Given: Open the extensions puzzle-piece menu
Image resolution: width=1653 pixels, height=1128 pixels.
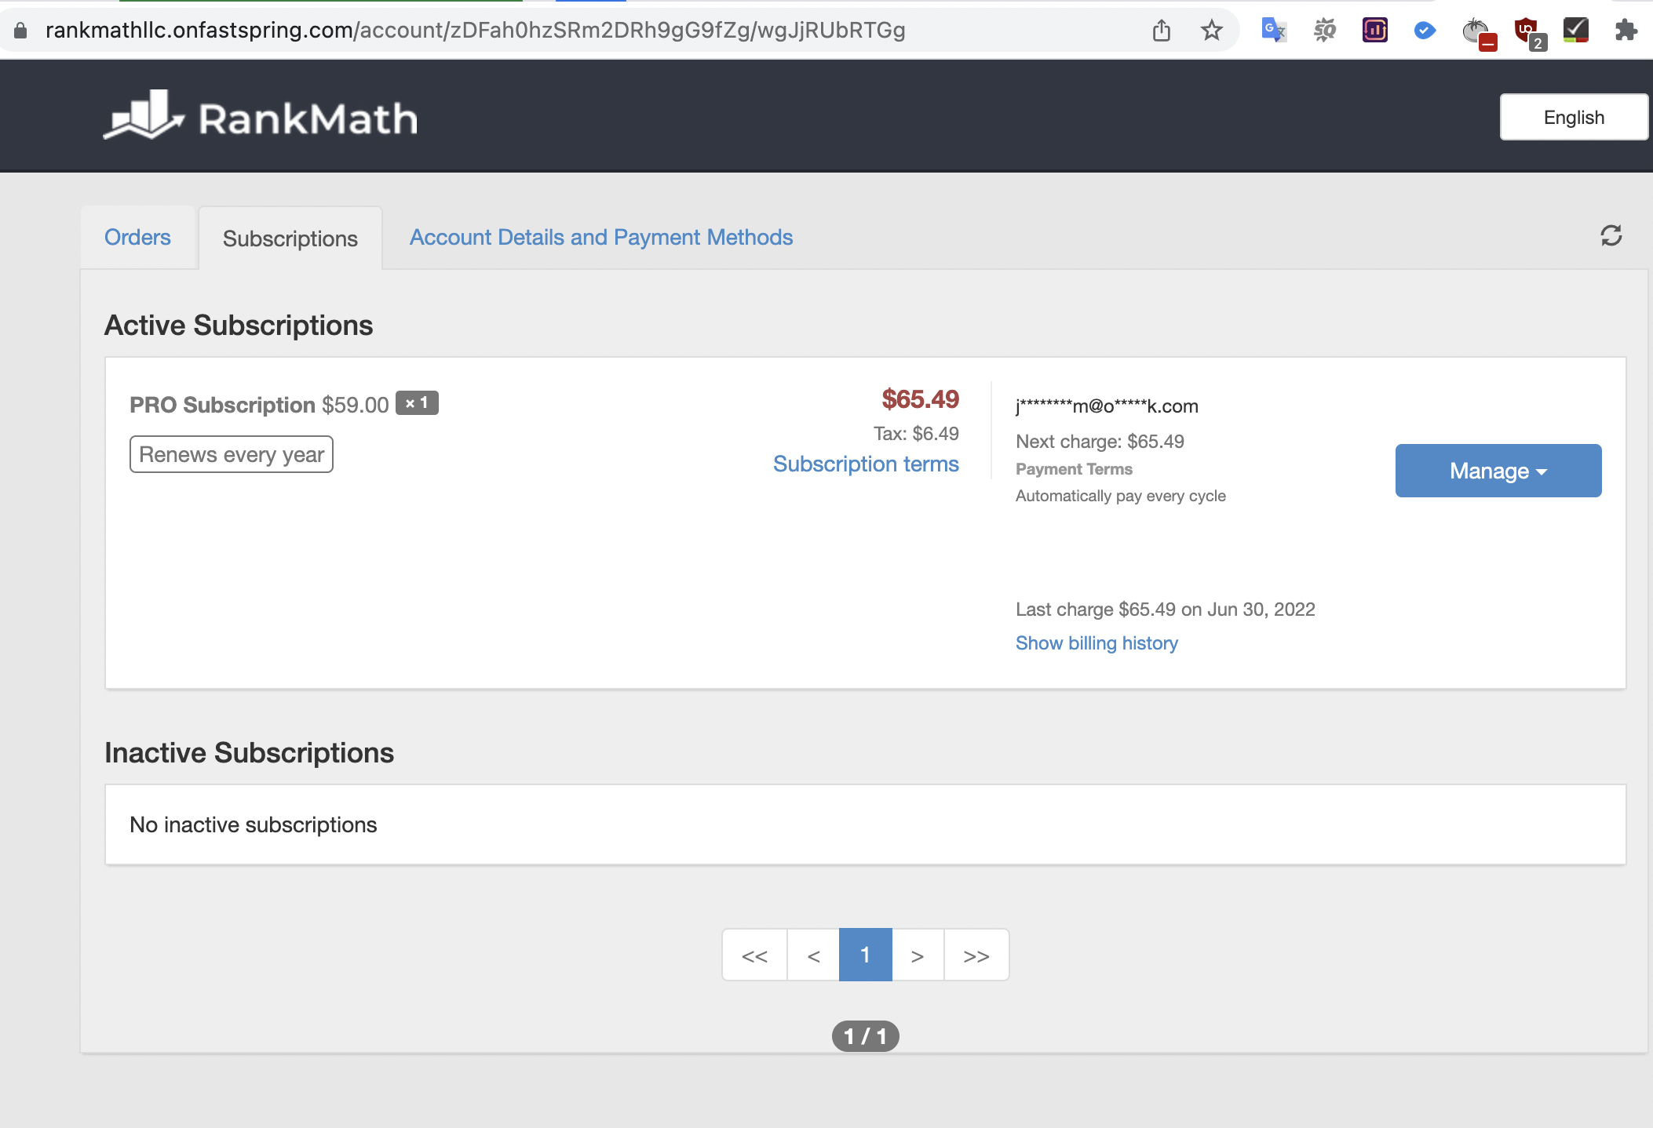Looking at the screenshot, I should point(1626,30).
